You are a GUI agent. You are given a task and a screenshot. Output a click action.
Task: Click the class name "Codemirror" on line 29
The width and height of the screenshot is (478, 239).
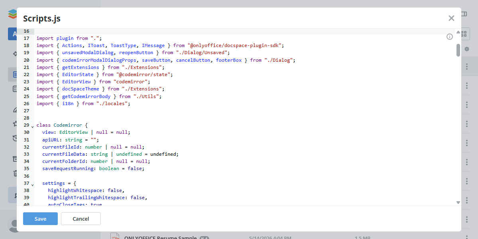click(x=68, y=125)
